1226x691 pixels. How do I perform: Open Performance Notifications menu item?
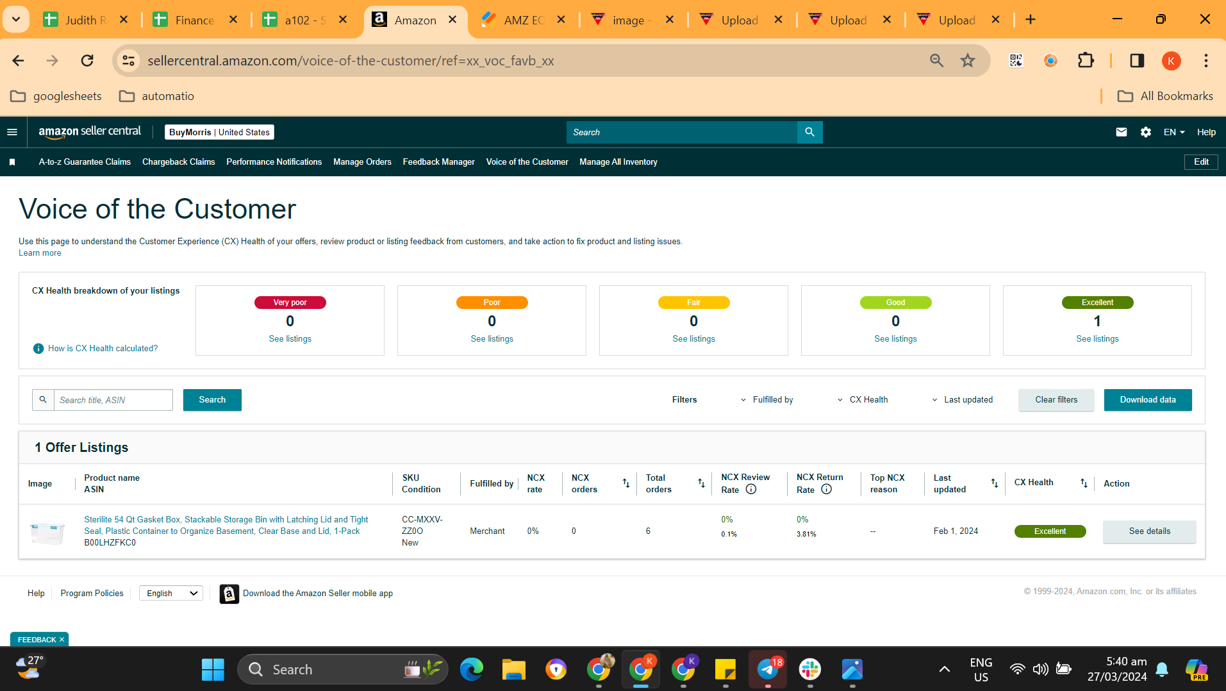(274, 162)
